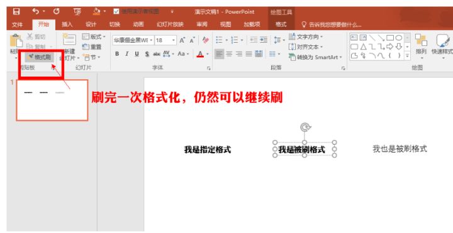Select the text box shape icon
453x233 pixels.
click(354, 38)
